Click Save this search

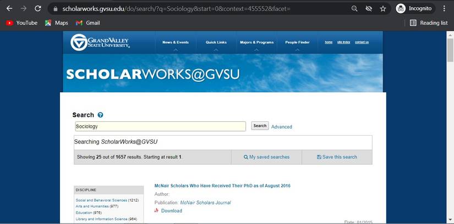tap(337, 157)
